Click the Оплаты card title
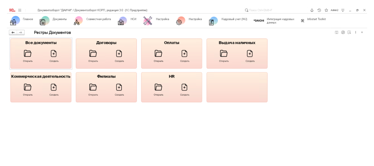This screenshot has height=166, width=374. pos(171,43)
